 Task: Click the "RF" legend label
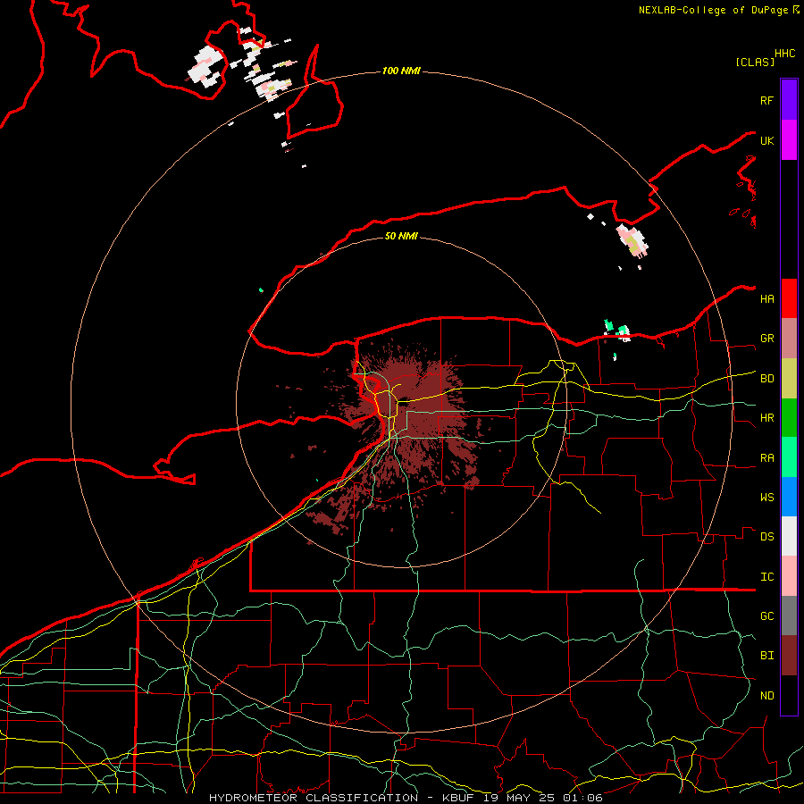tap(766, 100)
